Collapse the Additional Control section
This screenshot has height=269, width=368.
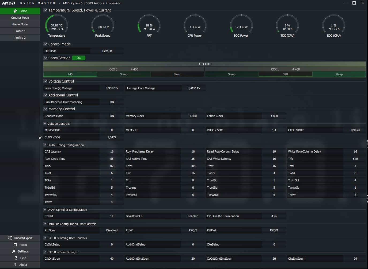point(45,95)
